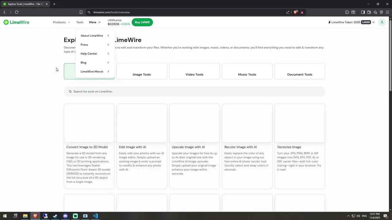This screenshot has height=220, width=392.
Task: Switch to the Document Tools tab
Action: 300,71
